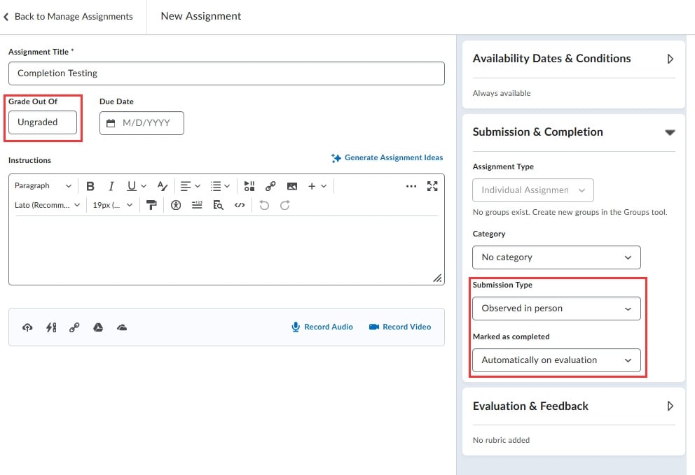Collapse the Submission & Completion panel
The image size is (695, 475).
(670, 132)
